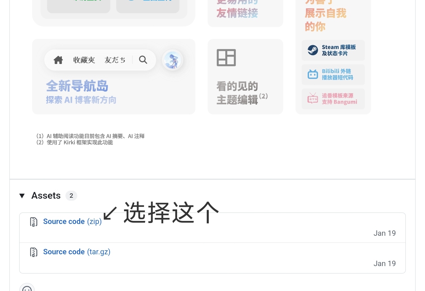Click the Bilibili TV icon

click(x=313, y=74)
